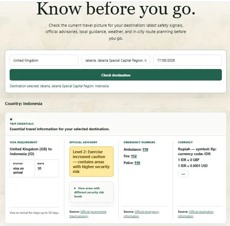This screenshot has width=230, height=226.
Task: Click the 'TRIP ESSENTIALS' label
Action: point(22,124)
